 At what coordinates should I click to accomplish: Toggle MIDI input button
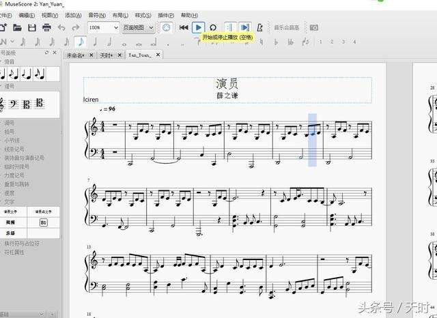point(166,27)
